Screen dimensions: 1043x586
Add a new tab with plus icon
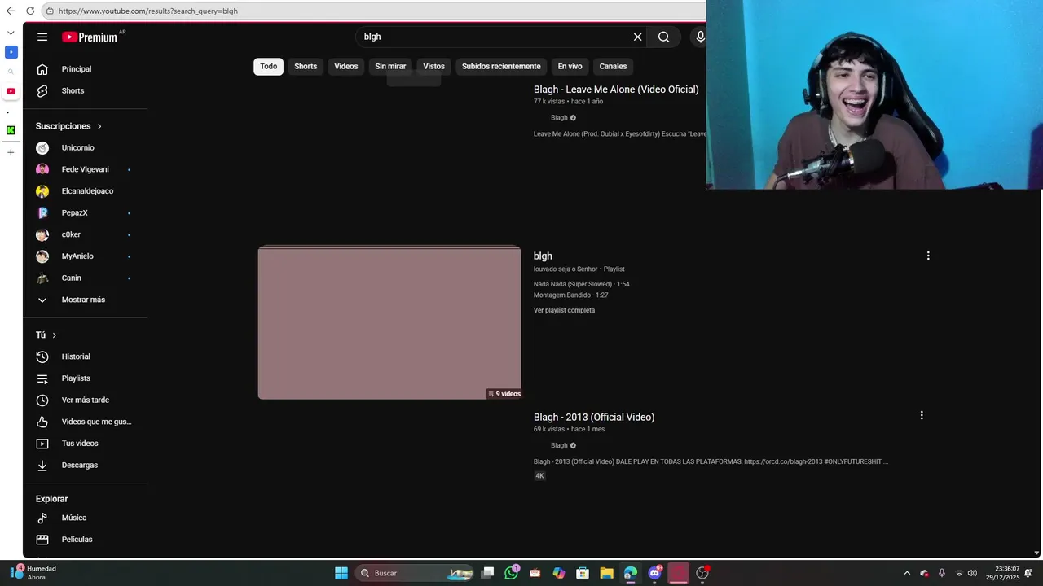pyautogui.click(x=11, y=152)
